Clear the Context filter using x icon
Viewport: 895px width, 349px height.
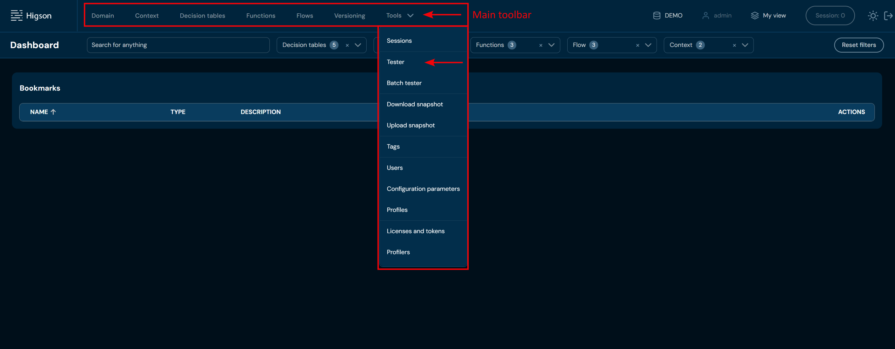[734, 45]
